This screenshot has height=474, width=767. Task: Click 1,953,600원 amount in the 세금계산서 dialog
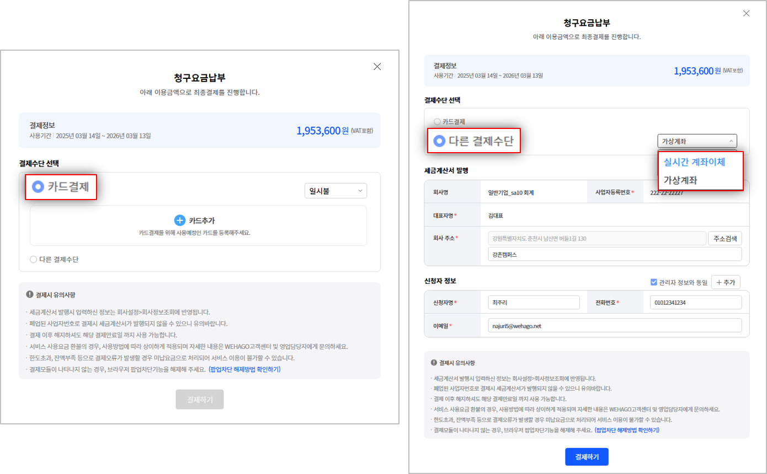point(697,71)
